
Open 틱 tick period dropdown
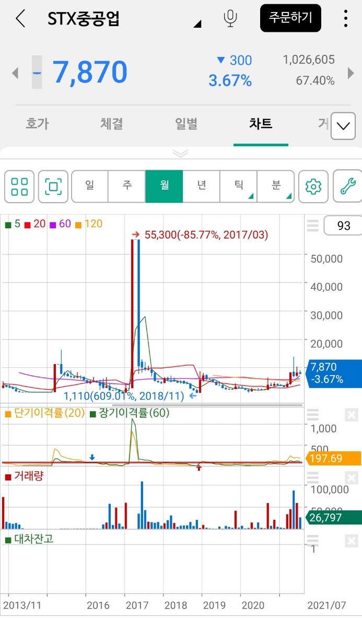(238, 186)
